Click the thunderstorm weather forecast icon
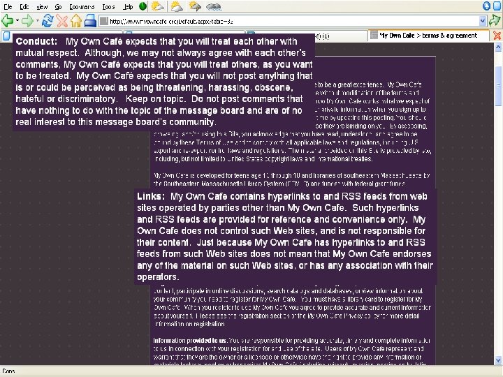 [195, 6]
